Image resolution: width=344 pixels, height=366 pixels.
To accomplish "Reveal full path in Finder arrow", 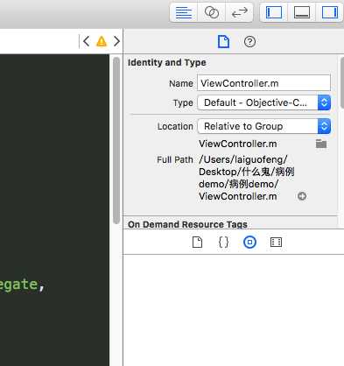I will (x=302, y=196).
